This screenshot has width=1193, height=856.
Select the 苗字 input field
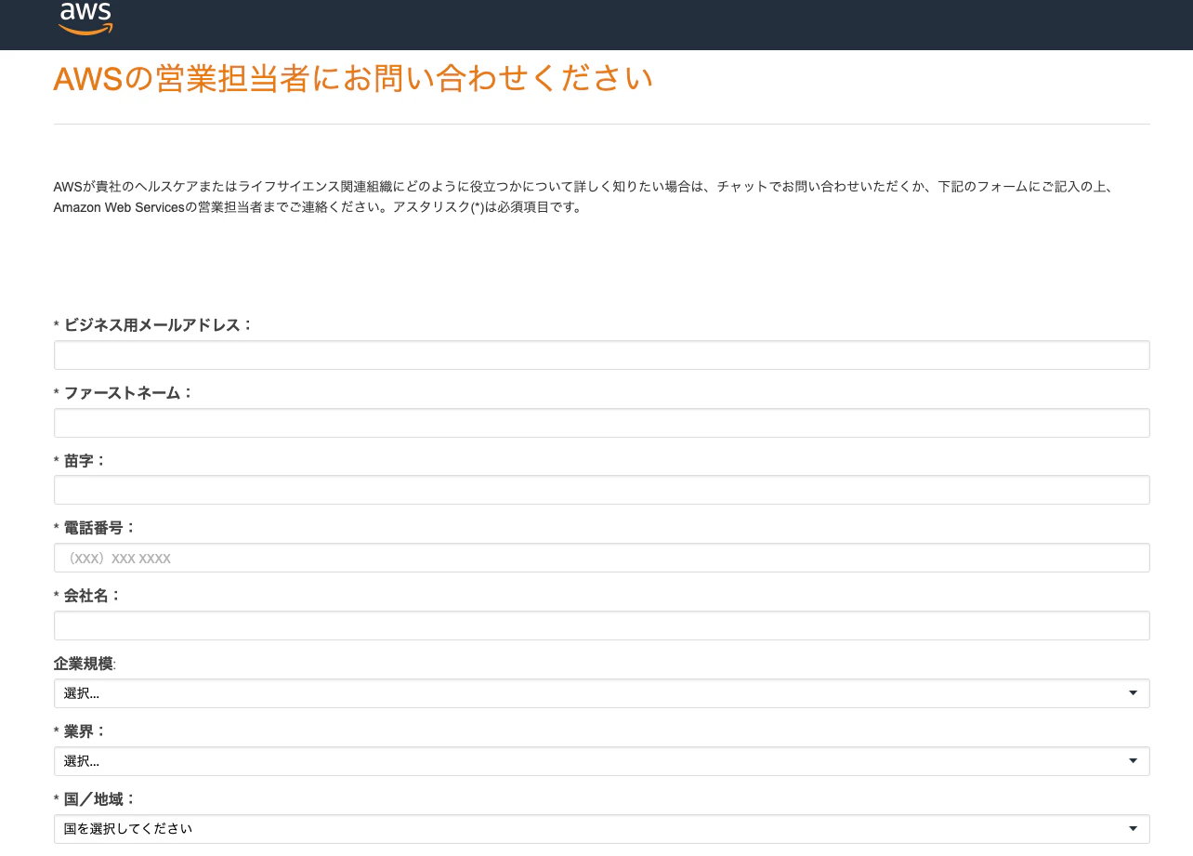[602, 490]
